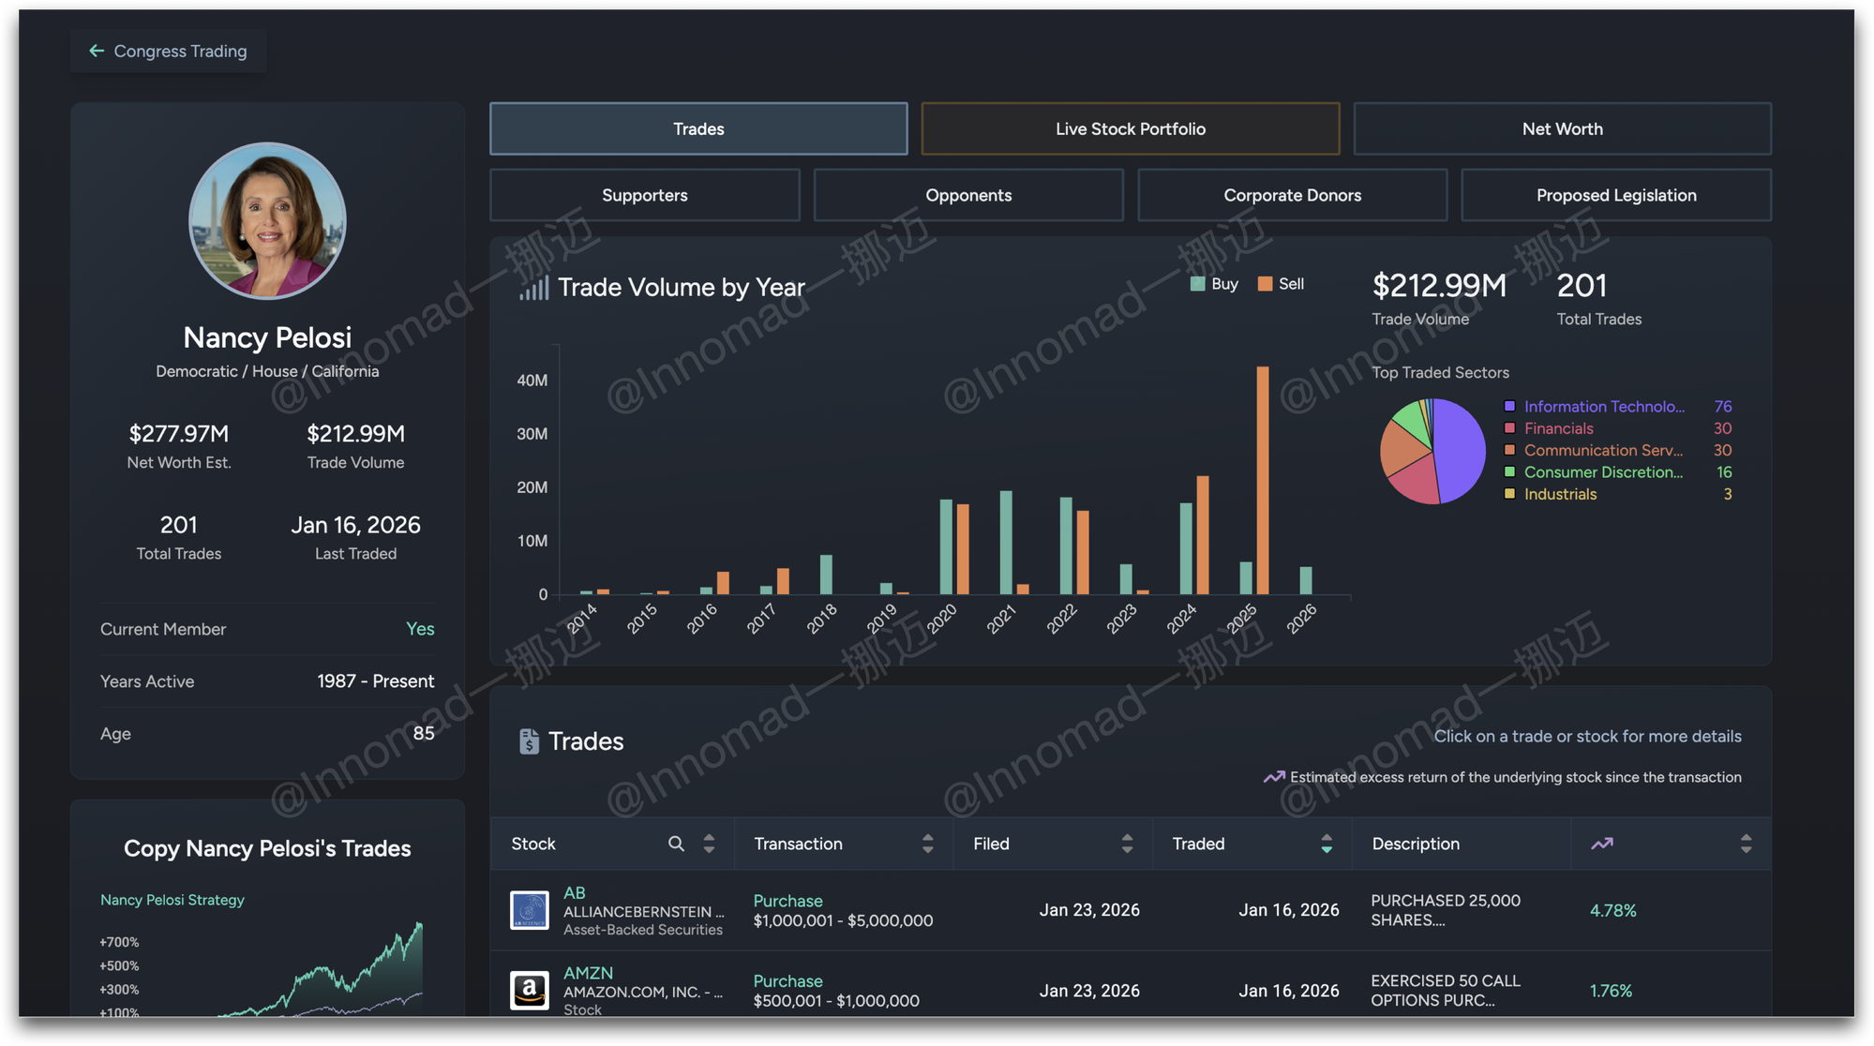Screen dimensions: 1874x1046
Task: Click the Amazon stock logo
Action: [529, 990]
